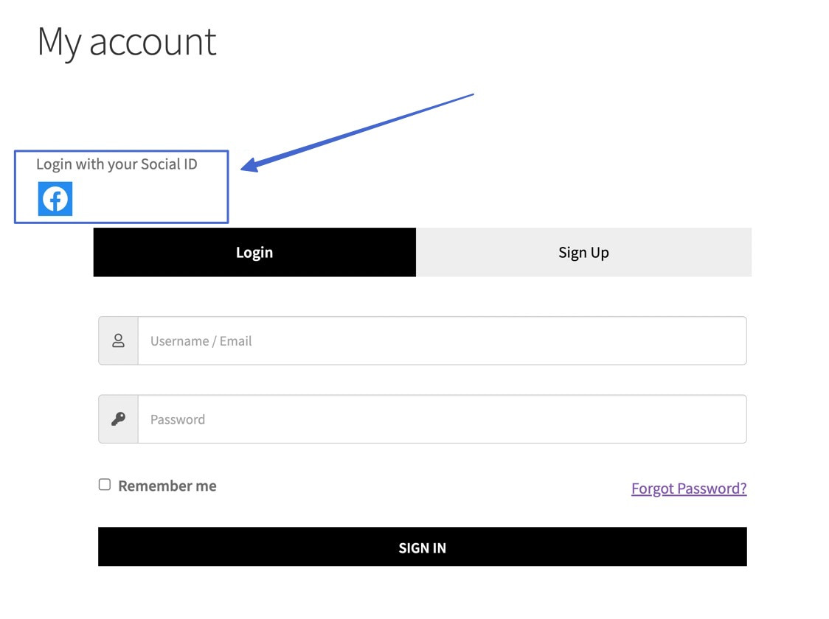Click the blue Facebook 'f' logo

click(x=54, y=198)
